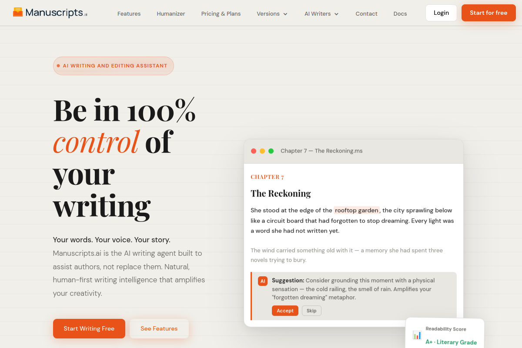Click the yellow dot in editor window

coord(262,151)
